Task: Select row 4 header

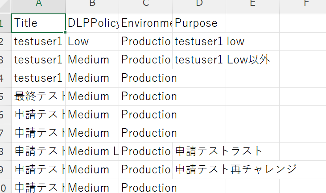Action: [6, 78]
